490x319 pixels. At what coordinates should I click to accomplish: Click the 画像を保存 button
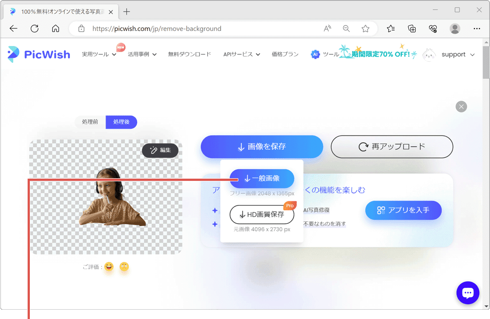point(261,147)
